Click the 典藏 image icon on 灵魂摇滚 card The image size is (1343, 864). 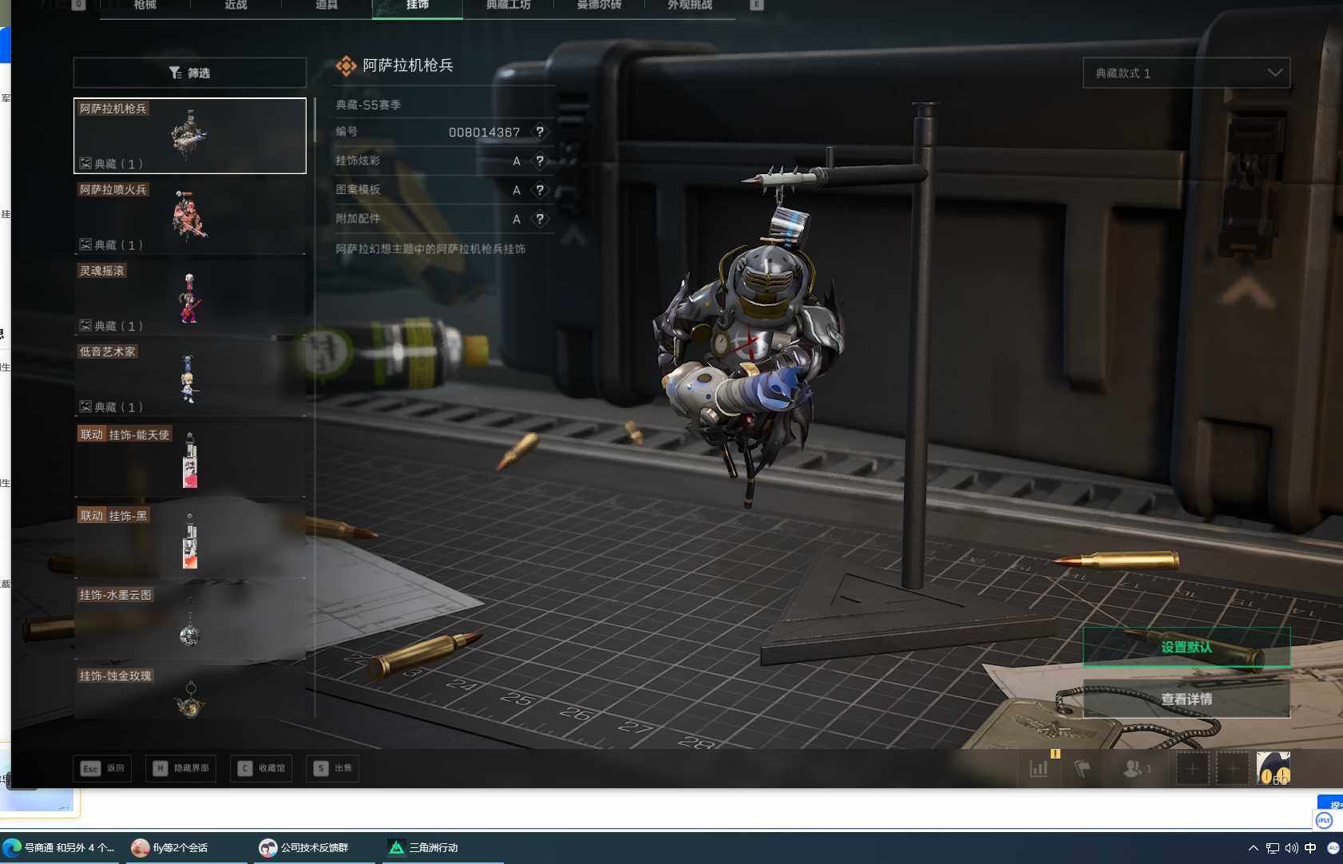(x=85, y=326)
